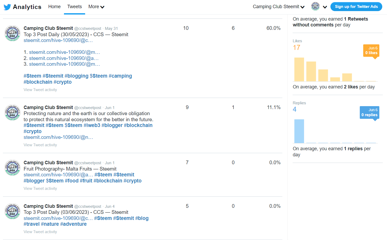Click the #travel hashtag
Viewport: 387px width, 240px height.
[x=32, y=224]
